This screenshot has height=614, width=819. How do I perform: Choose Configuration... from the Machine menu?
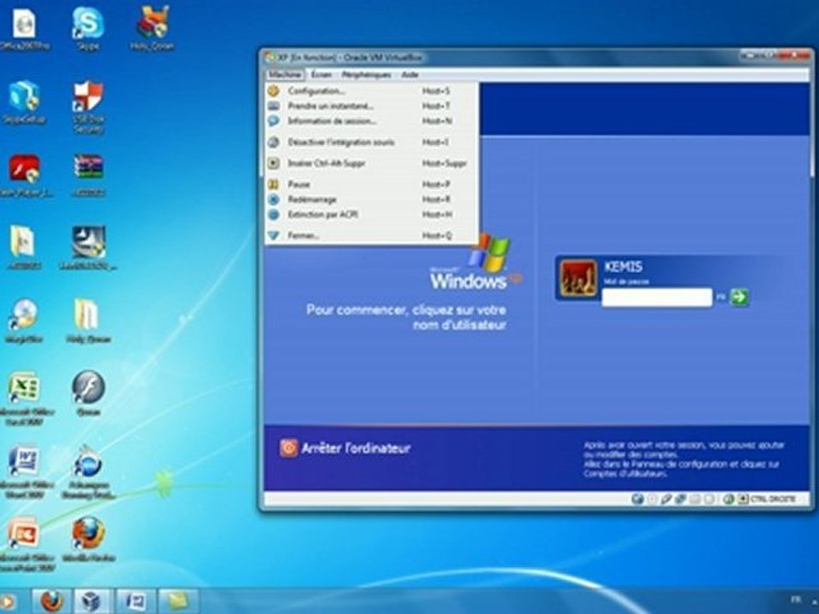[372, 91]
